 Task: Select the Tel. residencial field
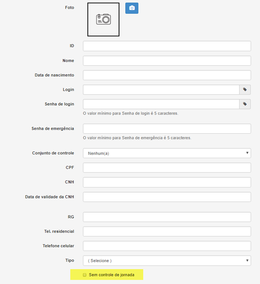[167, 232]
